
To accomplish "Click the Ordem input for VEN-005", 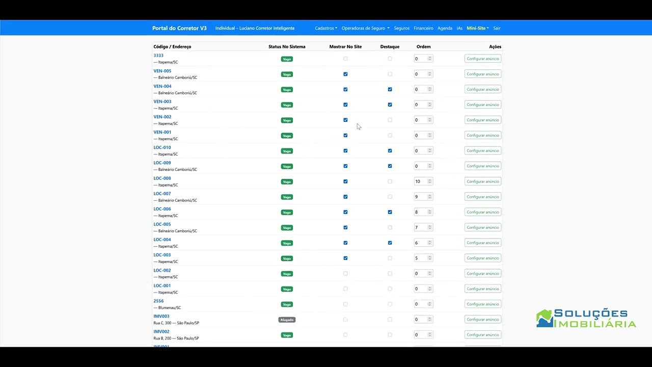I will pyautogui.click(x=423, y=74).
